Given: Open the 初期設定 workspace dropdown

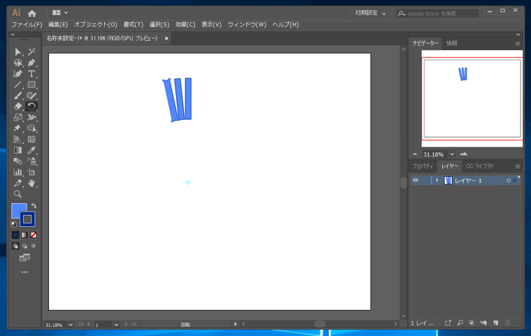Looking at the screenshot, I should click(370, 13).
